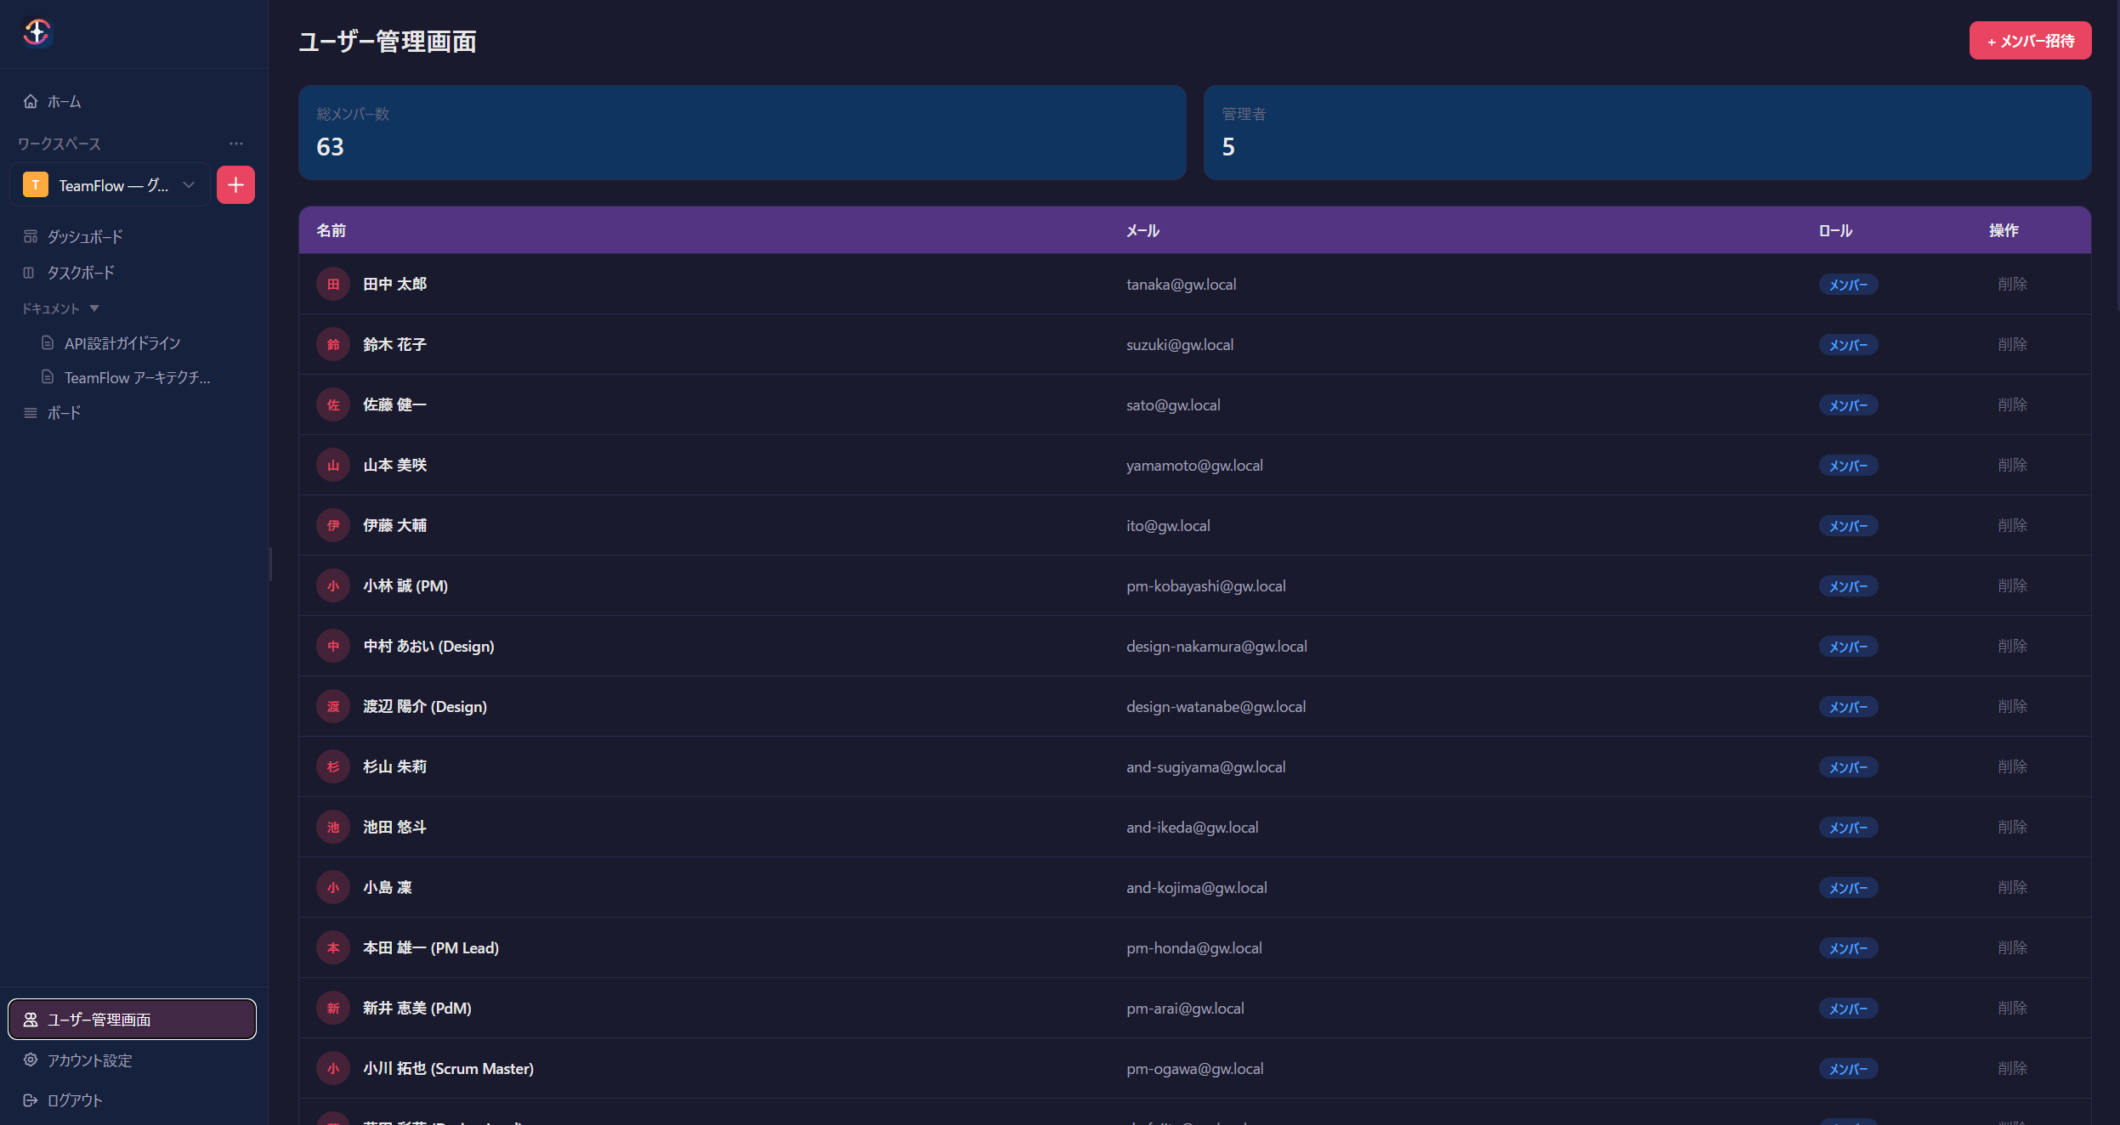2120x1125 pixels.
Task: Open ボード menu item
Action: (x=134, y=413)
